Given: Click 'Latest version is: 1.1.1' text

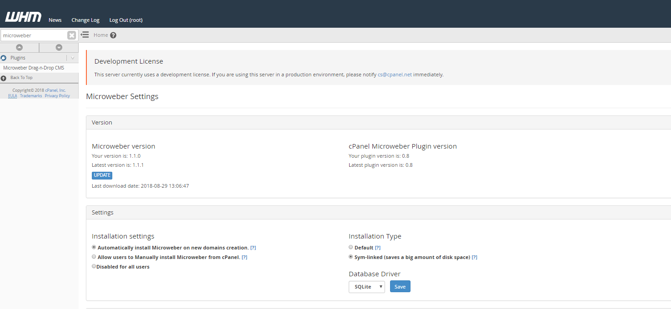Looking at the screenshot, I should point(118,165).
